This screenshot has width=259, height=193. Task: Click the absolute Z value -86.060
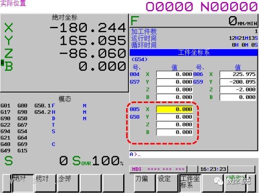tap(93, 53)
